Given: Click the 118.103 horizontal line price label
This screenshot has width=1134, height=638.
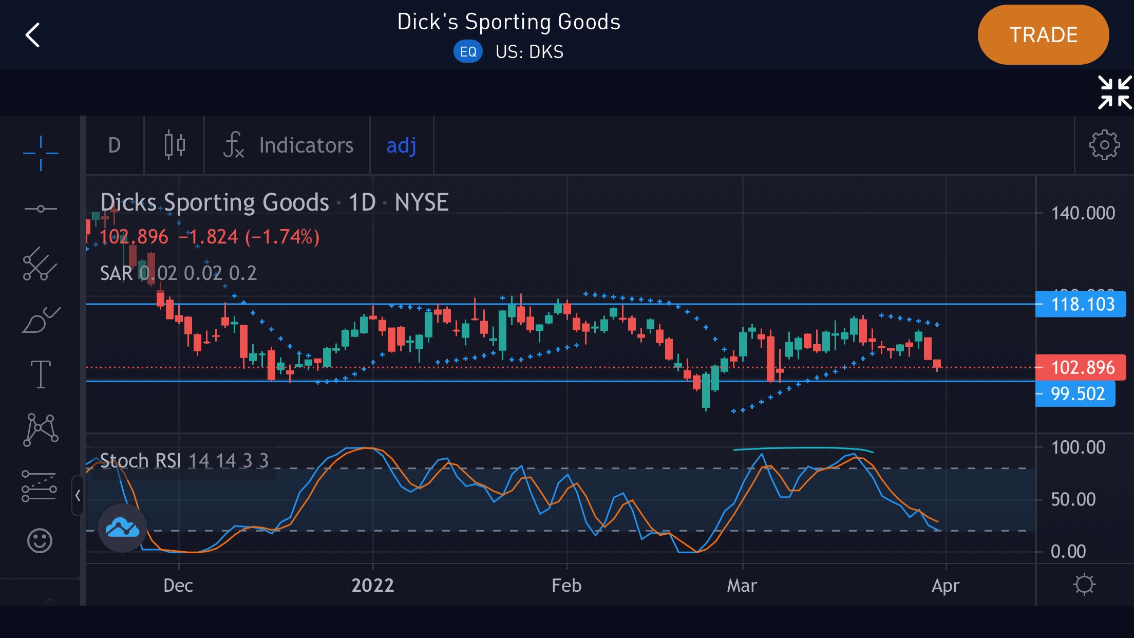Looking at the screenshot, I should 1080,304.
